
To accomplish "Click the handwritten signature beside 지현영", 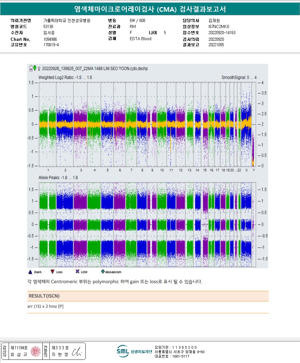I will coord(77,351).
